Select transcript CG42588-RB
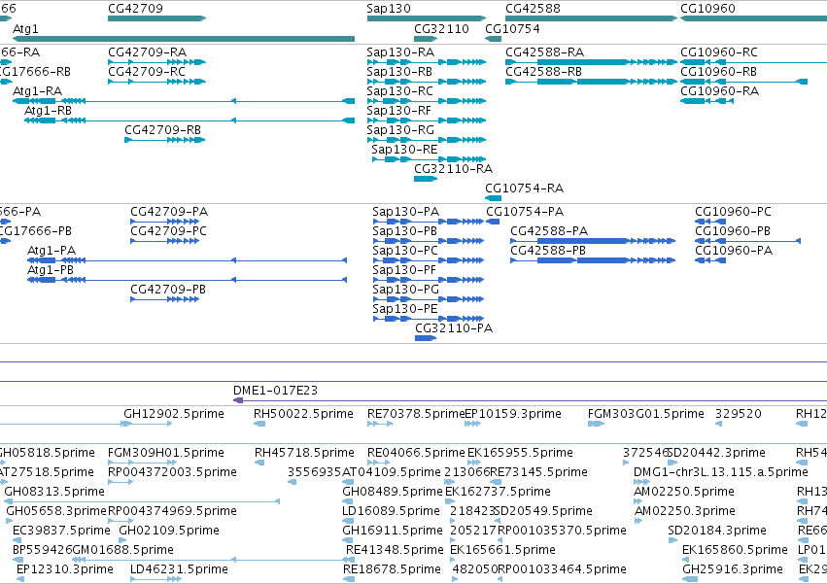Image resolution: width=827 pixels, height=584 pixels. pyautogui.click(x=591, y=82)
